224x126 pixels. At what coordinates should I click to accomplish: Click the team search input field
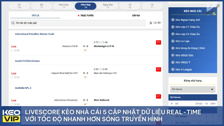tap(78, 23)
